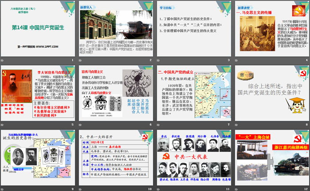Play transition using star icon under slide 10
Screen dimensions: 310x191
coord(80,189)
